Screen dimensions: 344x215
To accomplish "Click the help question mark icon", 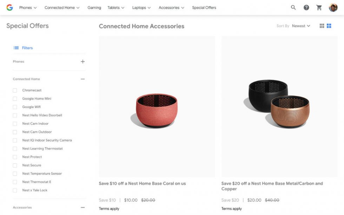I will coord(306,7).
